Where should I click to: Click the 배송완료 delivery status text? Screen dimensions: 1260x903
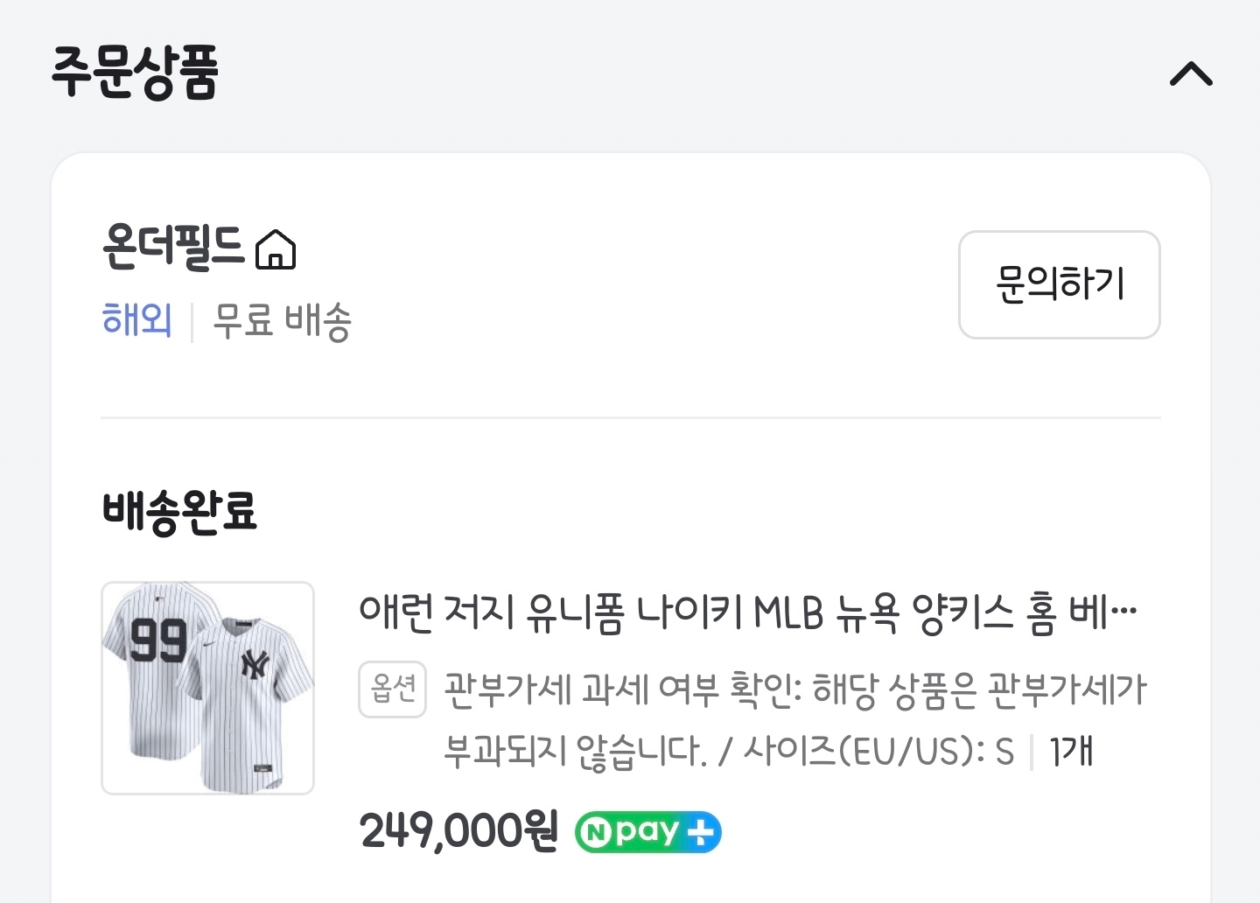click(179, 511)
